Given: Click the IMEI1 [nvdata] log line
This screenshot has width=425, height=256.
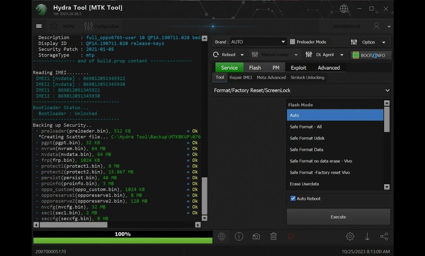Looking at the screenshot, I should [81, 78].
